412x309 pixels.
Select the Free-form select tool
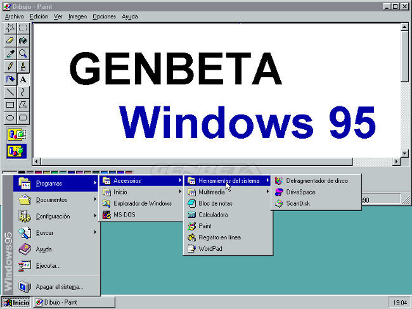coord(10,28)
